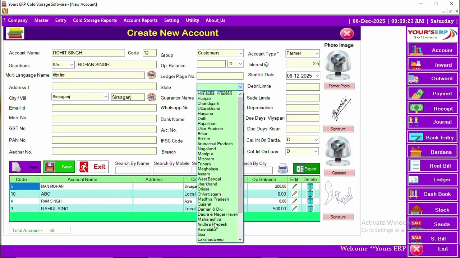Viewport: 460px width, 258px height.
Task: Click the Address 1 input field
Action: pos(104,87)
